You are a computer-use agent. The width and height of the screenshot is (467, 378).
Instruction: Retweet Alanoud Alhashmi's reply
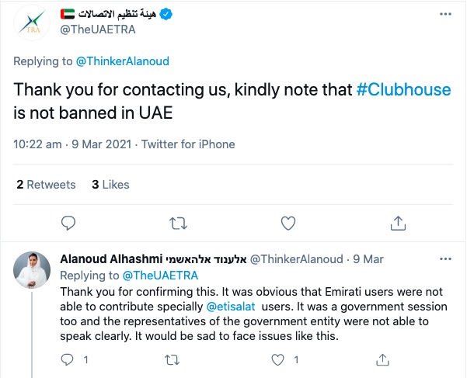click(173, 360)
